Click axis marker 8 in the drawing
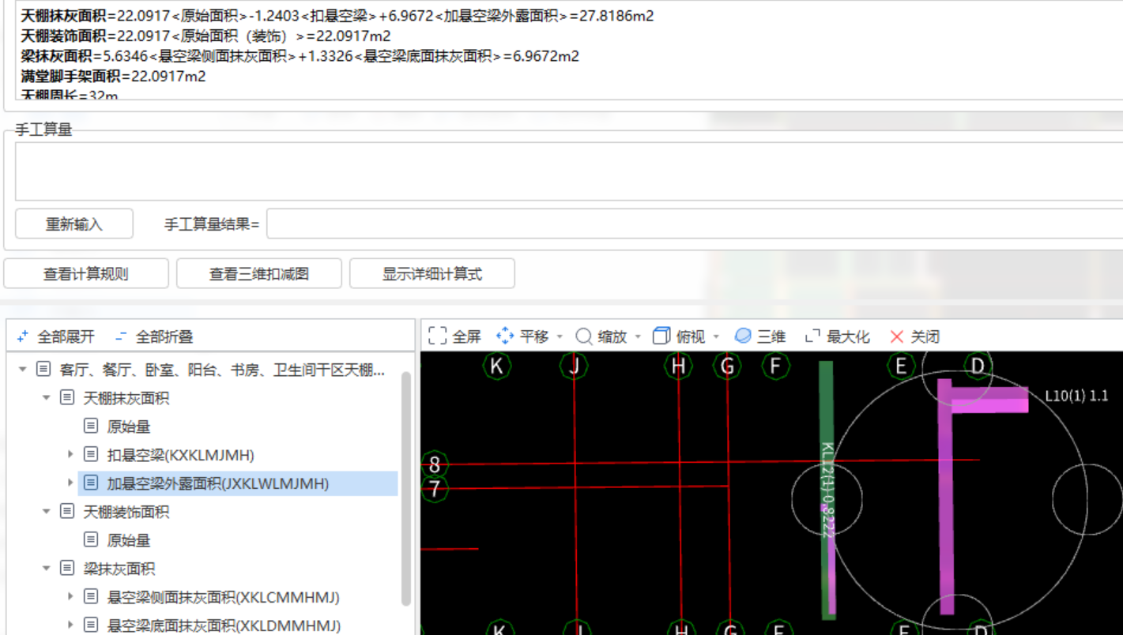1123x635 pixels. 435,464
